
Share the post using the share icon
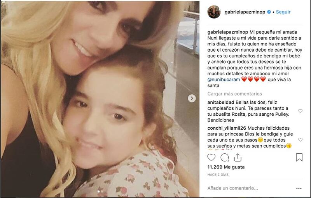pos(238,157)
